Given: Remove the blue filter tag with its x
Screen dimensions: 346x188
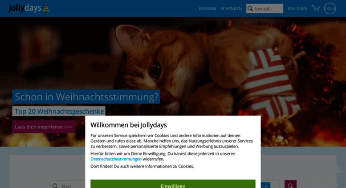Looking at the screenshot, I should point(266,186).
